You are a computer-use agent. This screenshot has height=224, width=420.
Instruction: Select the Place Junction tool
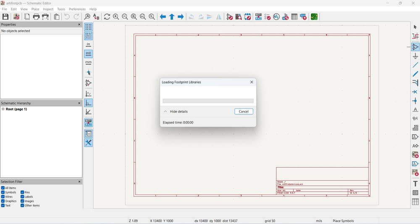[x=415, y=101]
